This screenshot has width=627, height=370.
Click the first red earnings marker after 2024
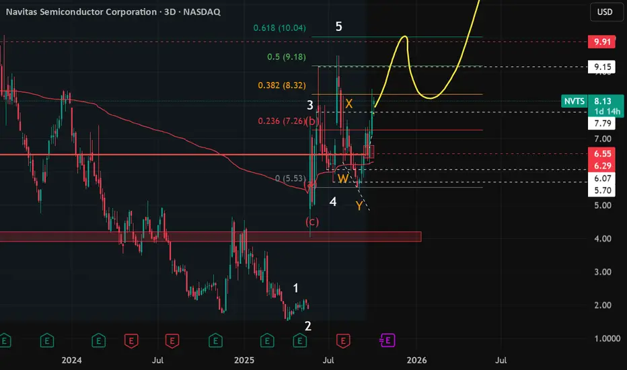131,341
